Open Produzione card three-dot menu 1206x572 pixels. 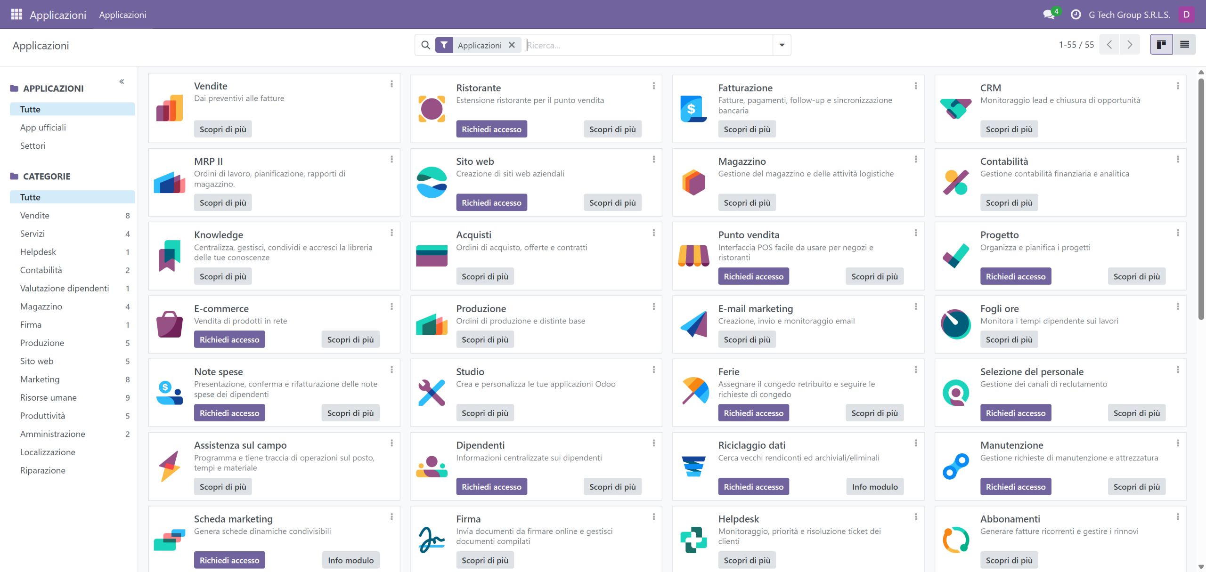point(653,306)
